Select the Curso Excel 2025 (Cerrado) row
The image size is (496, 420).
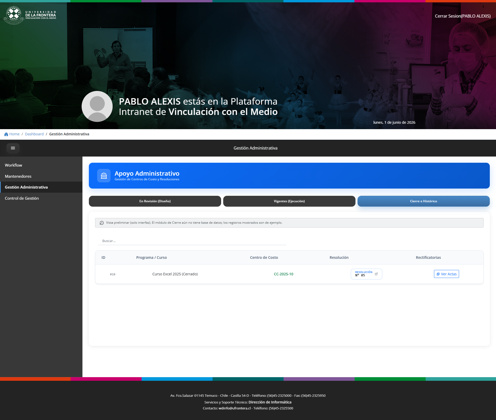click(x=289, y=274)
